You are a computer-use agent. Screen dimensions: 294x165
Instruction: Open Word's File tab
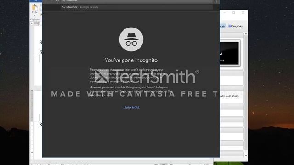tap(35, 1)
